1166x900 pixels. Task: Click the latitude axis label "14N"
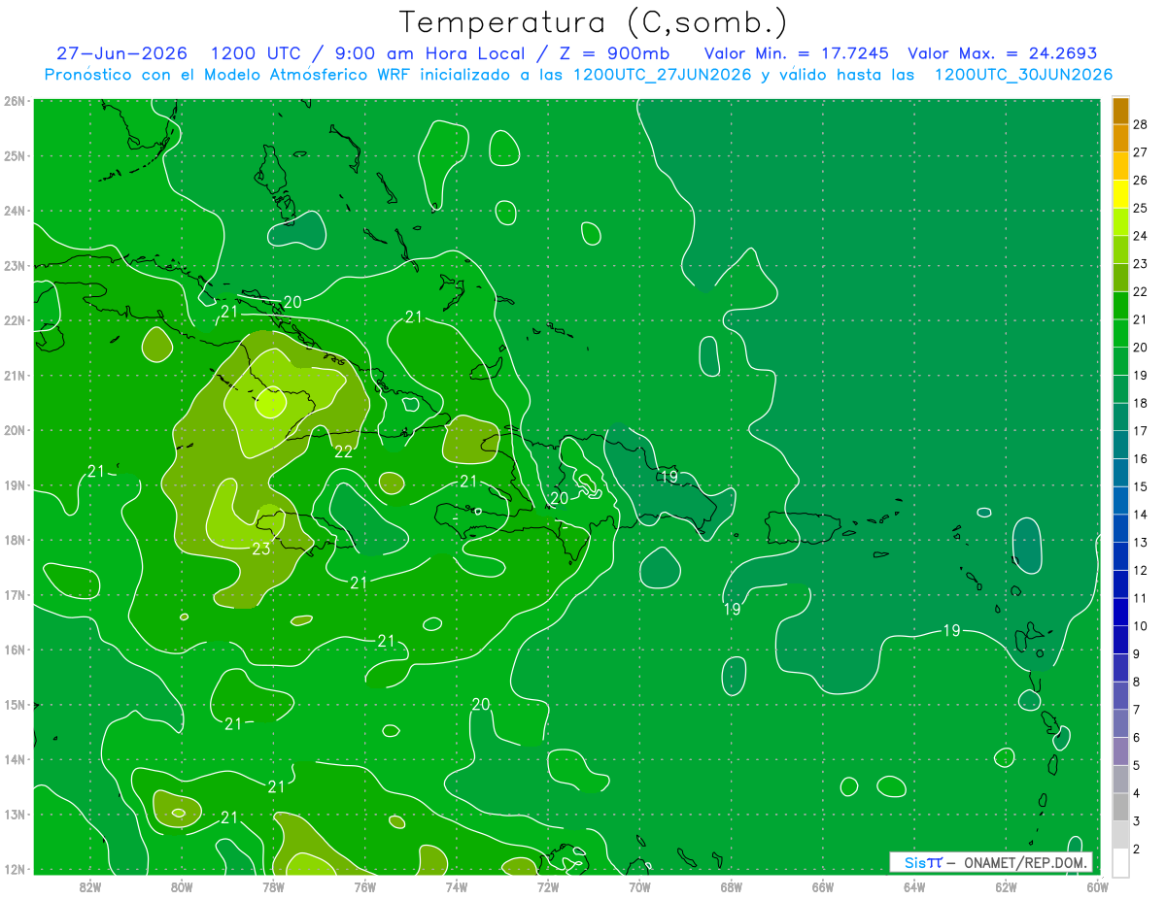point(16,759)
